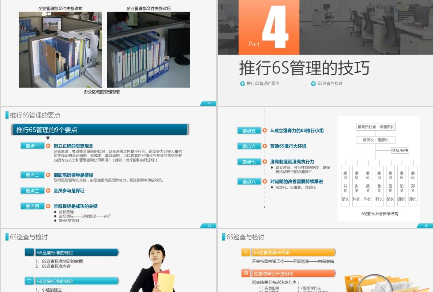Click the orange circle icon next to 借助高层领导是捷径
The height and width of the screenshot is (292, 434).
click(x=48, y=175)
